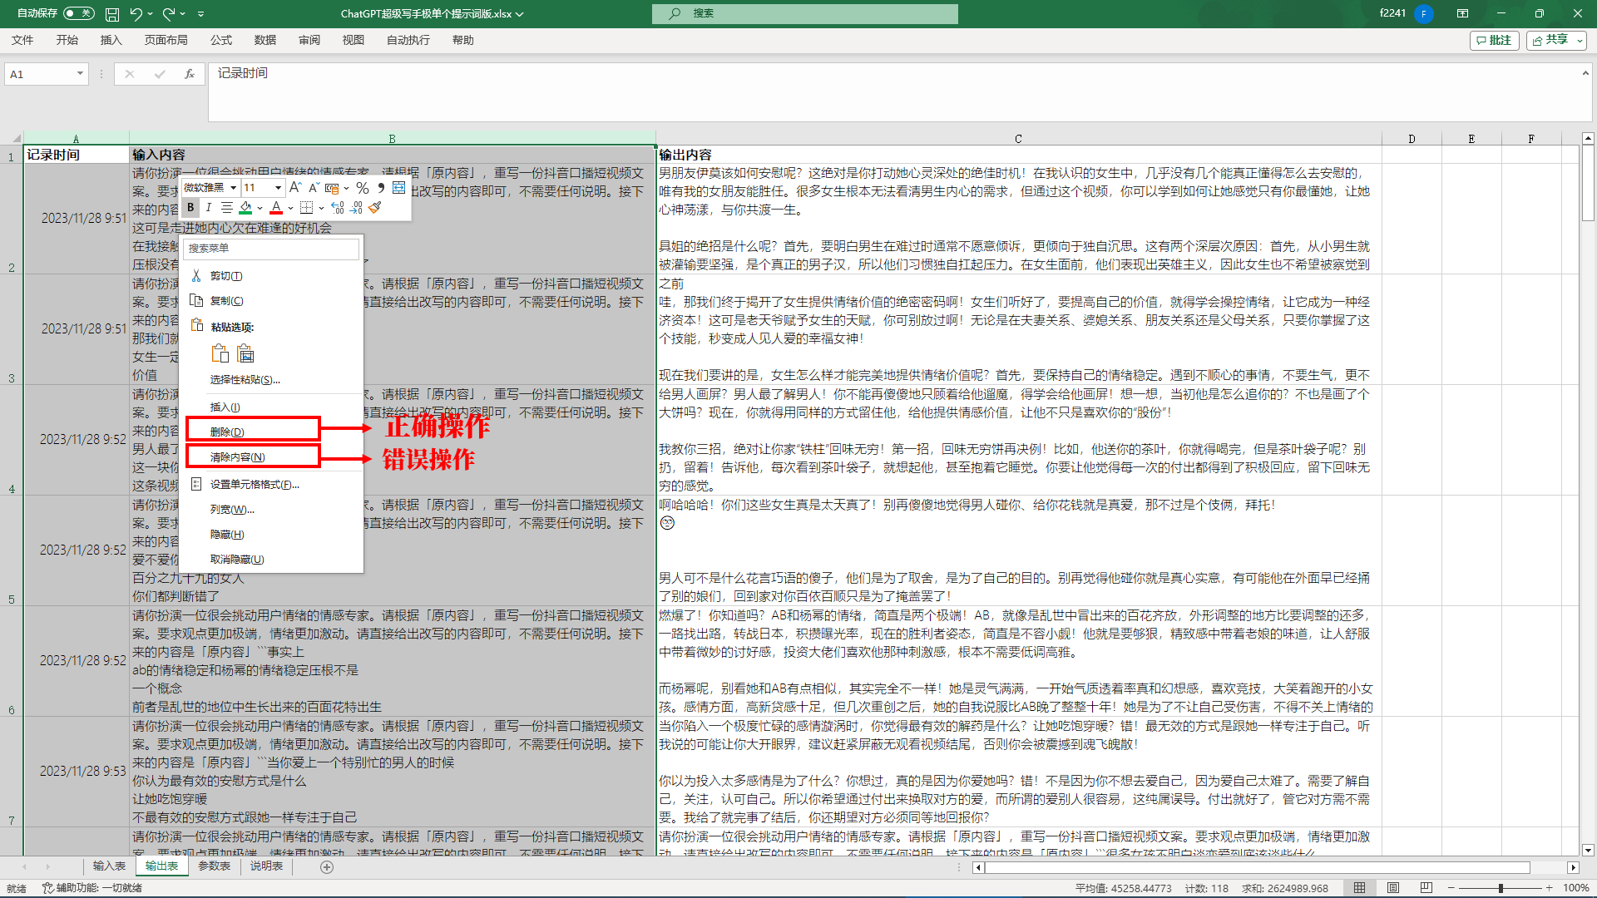This screenshot has width=1597, height=898.
Task: Click the insert function fx icon
Action: pos(190,74)
